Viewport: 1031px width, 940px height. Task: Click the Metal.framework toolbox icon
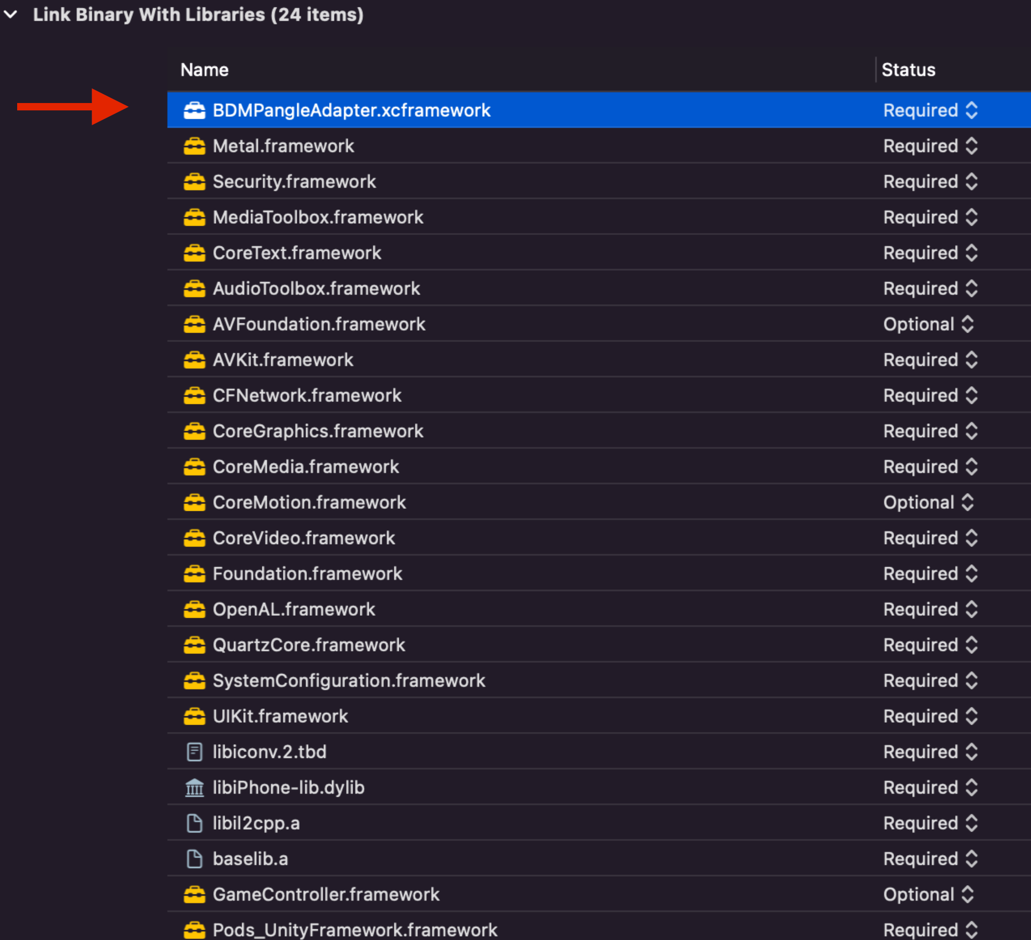pyautogui.click(x=194, y=146)
